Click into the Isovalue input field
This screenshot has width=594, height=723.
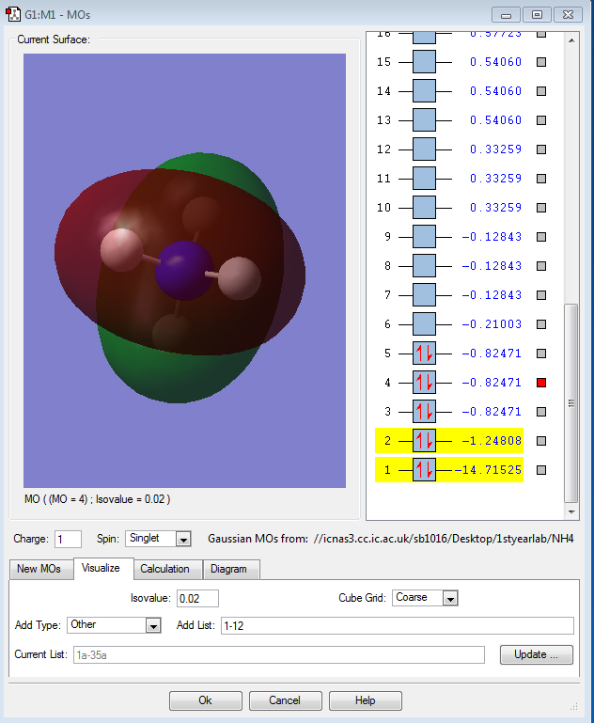(x=197, y=598)
